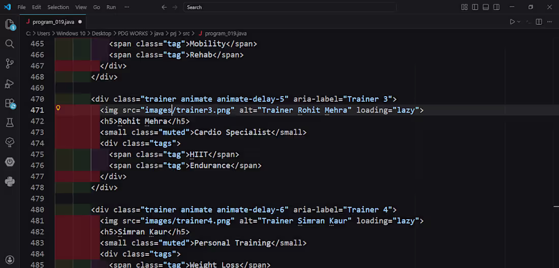
Task: Go forward with the right arrow
Action: [175, 7]
